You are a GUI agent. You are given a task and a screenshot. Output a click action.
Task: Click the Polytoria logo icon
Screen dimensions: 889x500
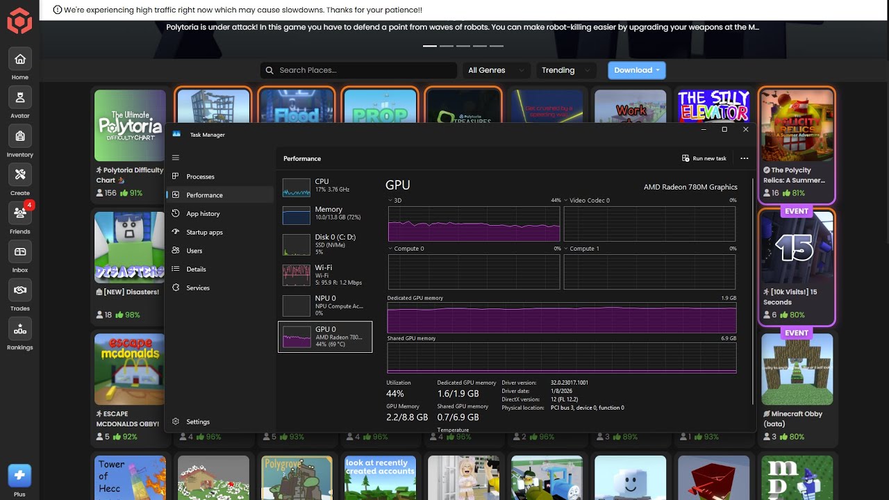tap(19, 21)
